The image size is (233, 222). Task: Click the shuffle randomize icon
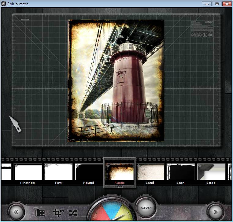(73, 213)
